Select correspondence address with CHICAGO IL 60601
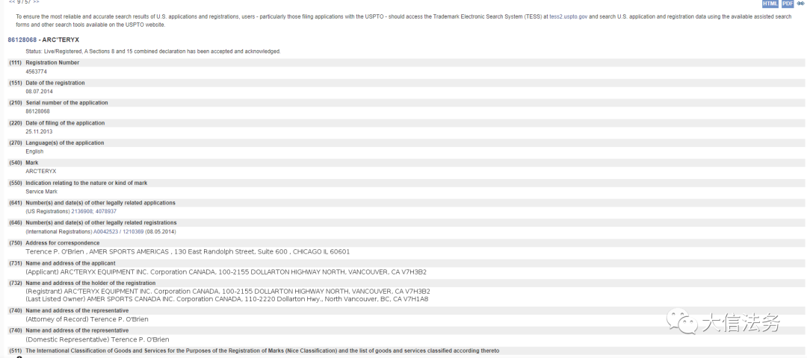Screen dimensions: 807x358 pyautogui.click(x=188, y=251)
